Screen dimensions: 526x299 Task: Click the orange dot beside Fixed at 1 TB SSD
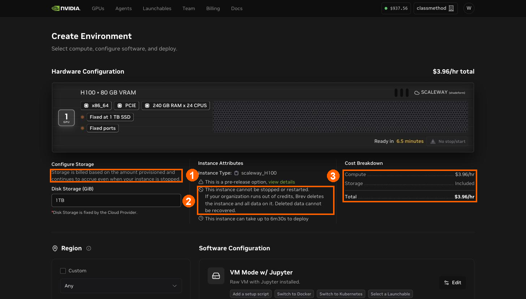click(x=82, y=117)
